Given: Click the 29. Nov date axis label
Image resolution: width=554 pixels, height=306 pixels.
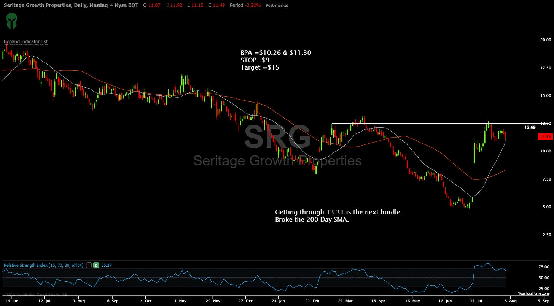Looking at the screenshot, I should point(213,301).
